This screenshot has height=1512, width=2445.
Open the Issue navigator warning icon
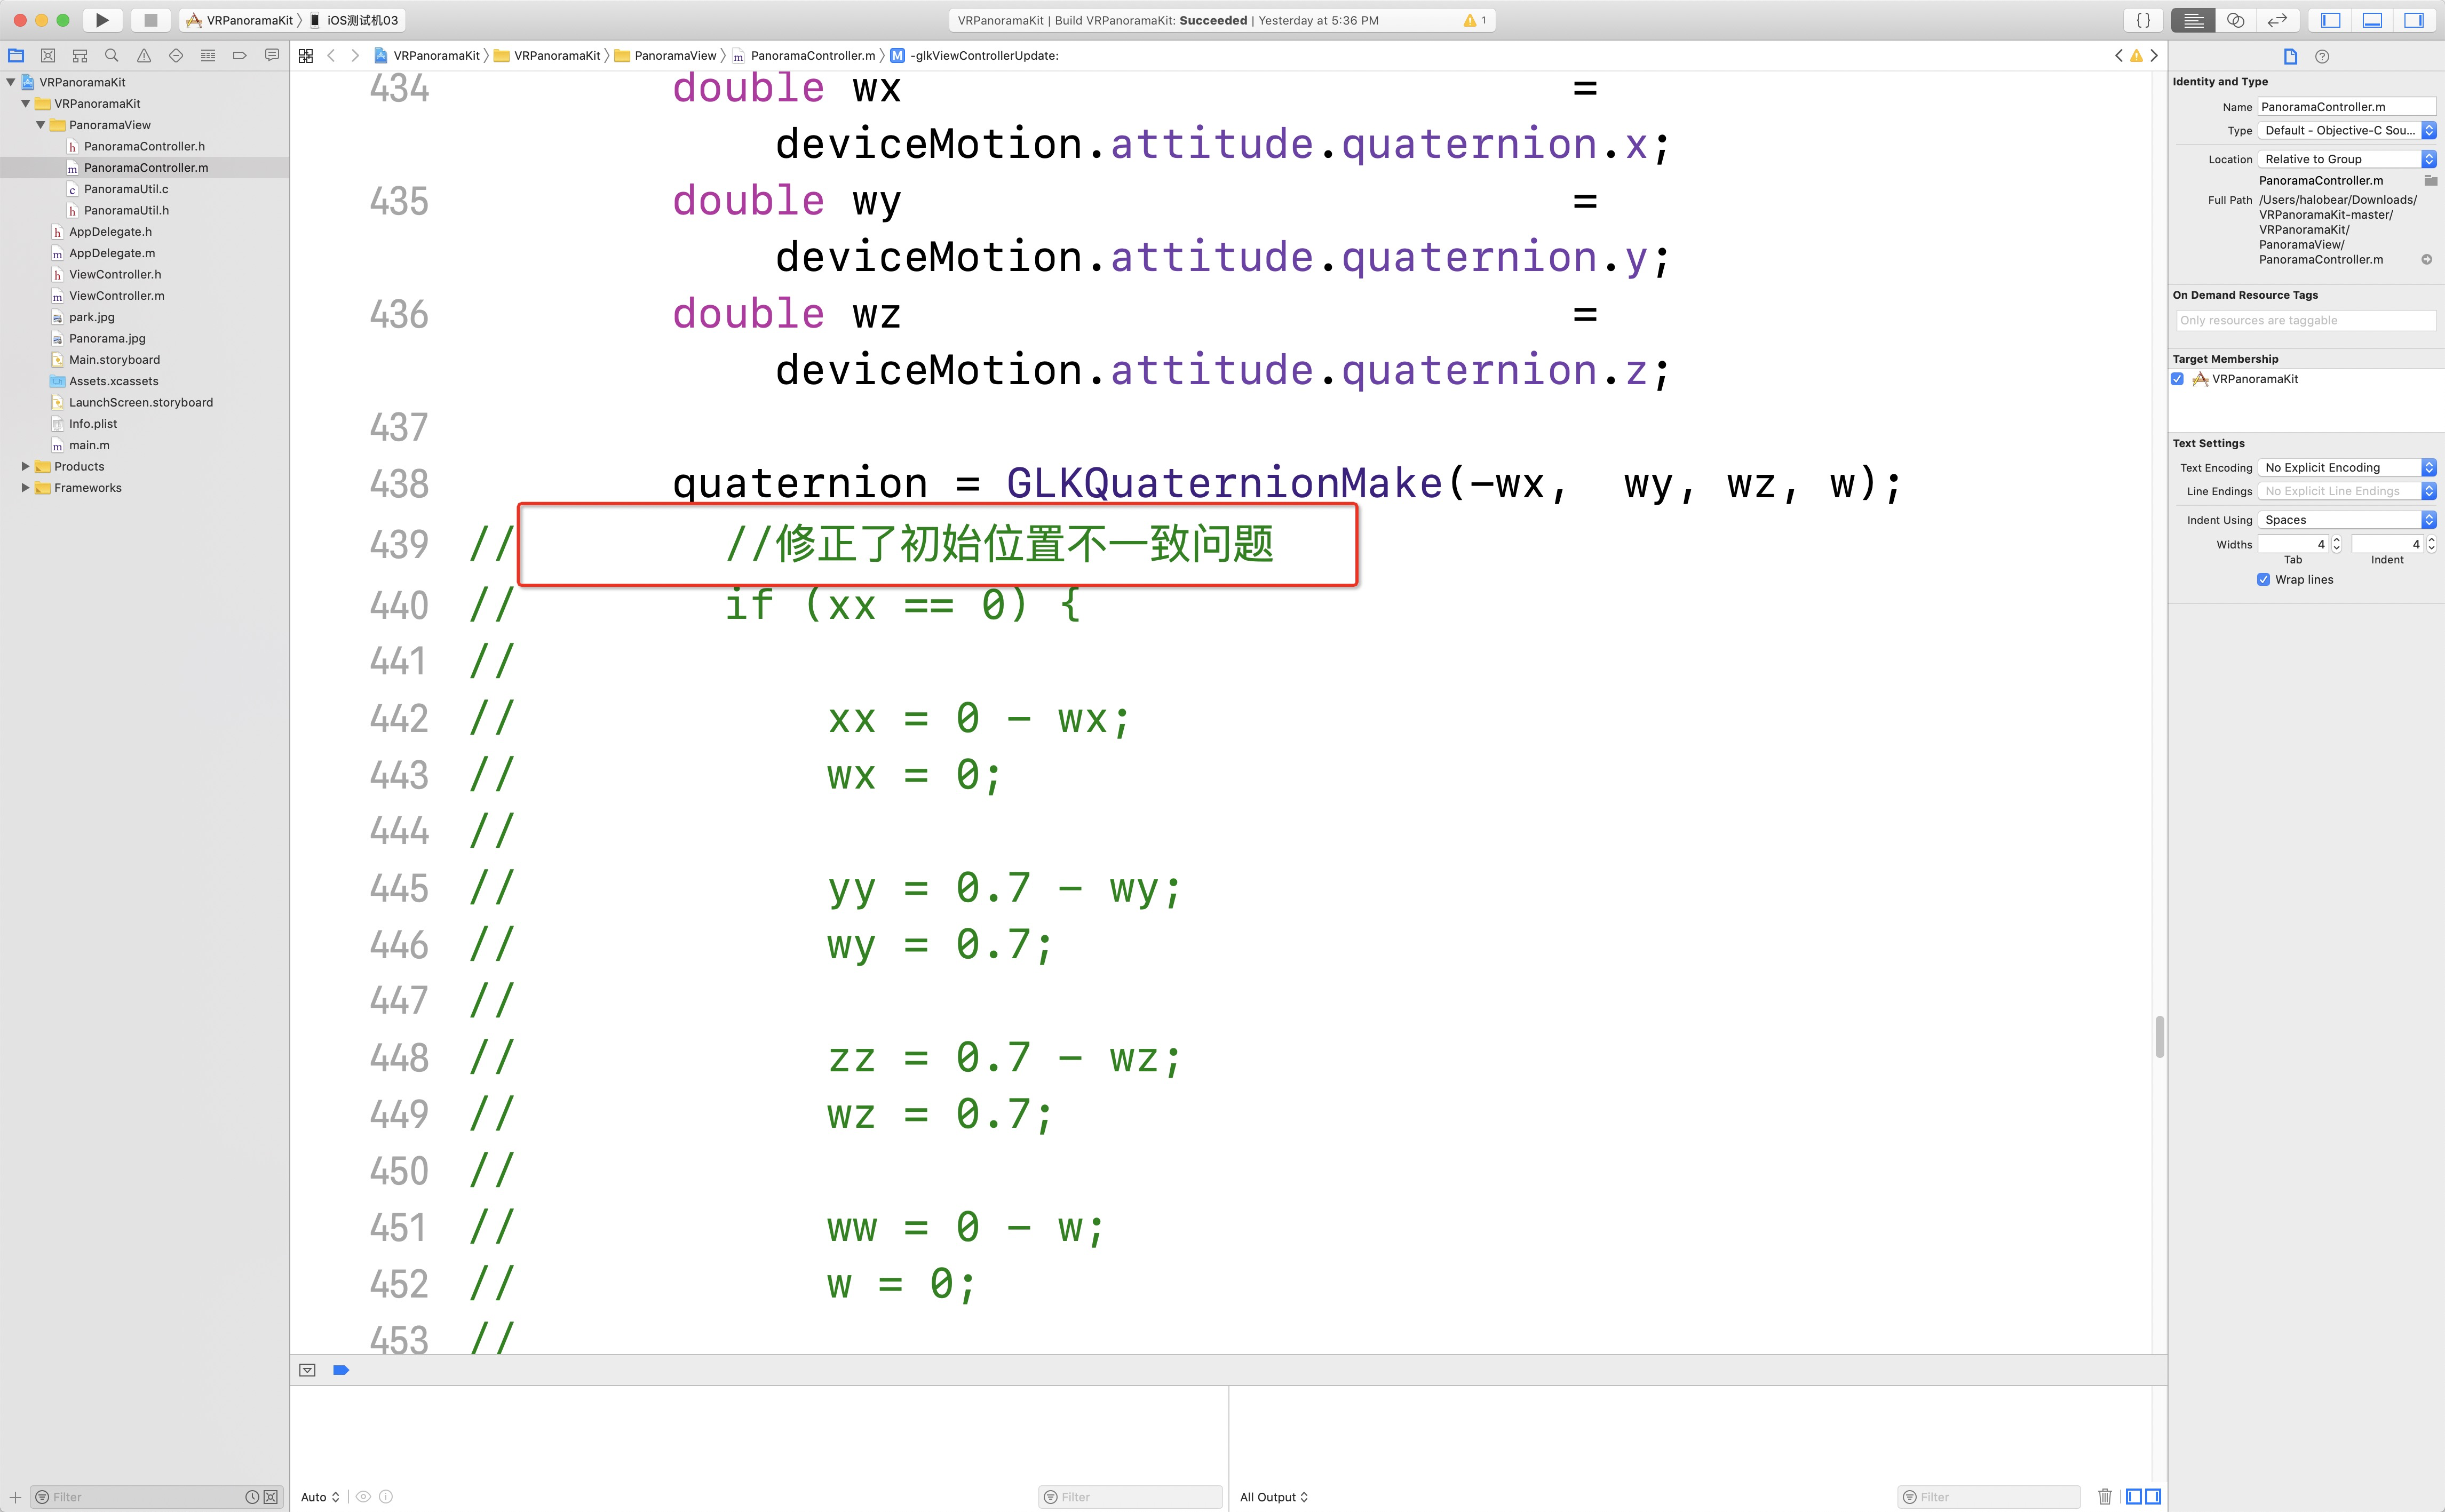click(x=144, y=56)
